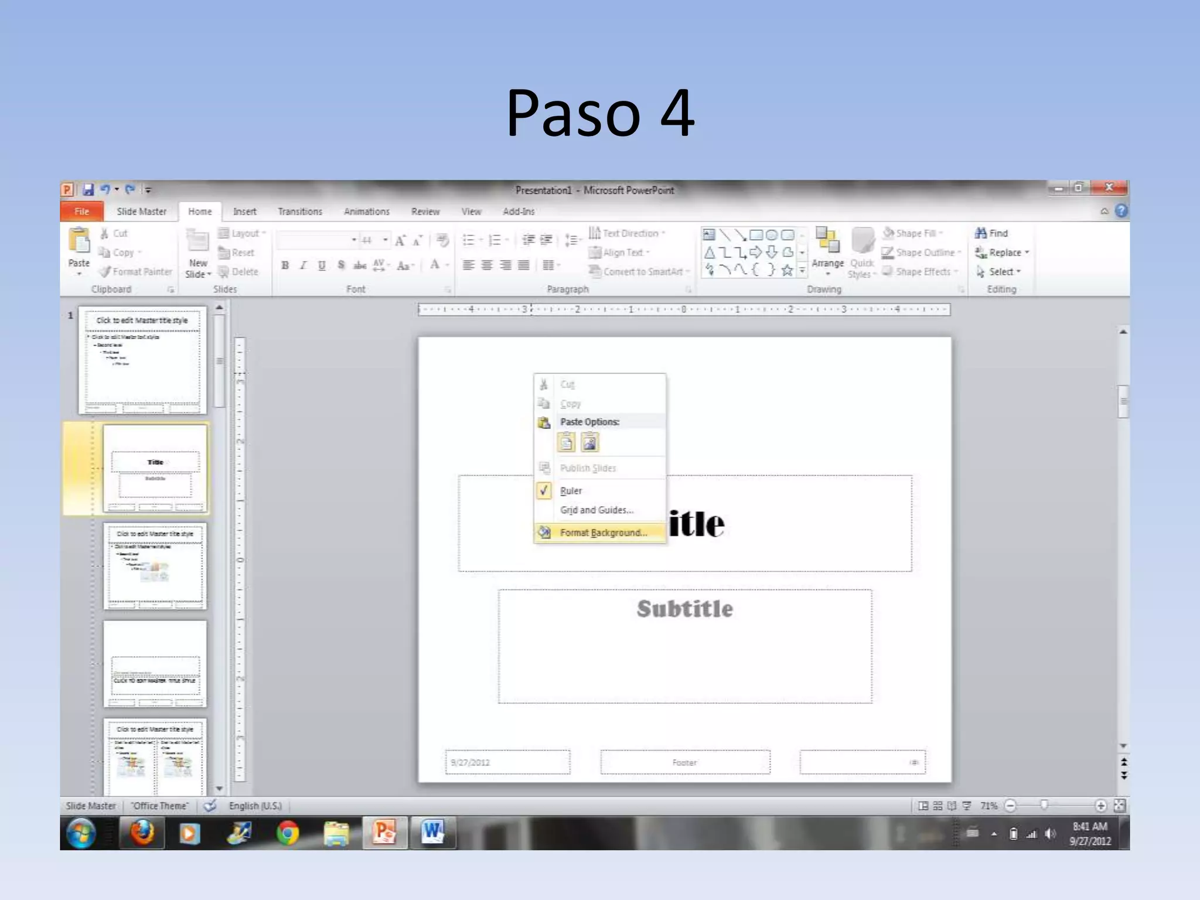This screenshot has height=900, width=1200.
Task: Click spell check icon in status bar
Action: [210, 806]
